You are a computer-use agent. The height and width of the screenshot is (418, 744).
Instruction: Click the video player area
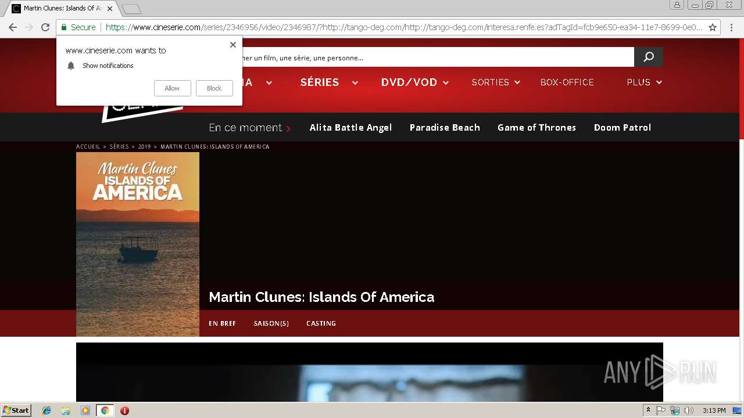click(x=370, y=372)
